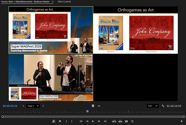Jump to the Out point
The image size is (186, 125).
click(x=105, y=121)
